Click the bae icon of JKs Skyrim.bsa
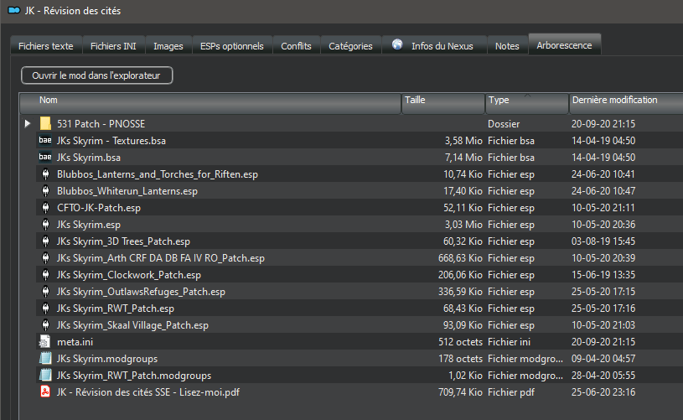Screen dimensions: 683x420 pos(45,157)
